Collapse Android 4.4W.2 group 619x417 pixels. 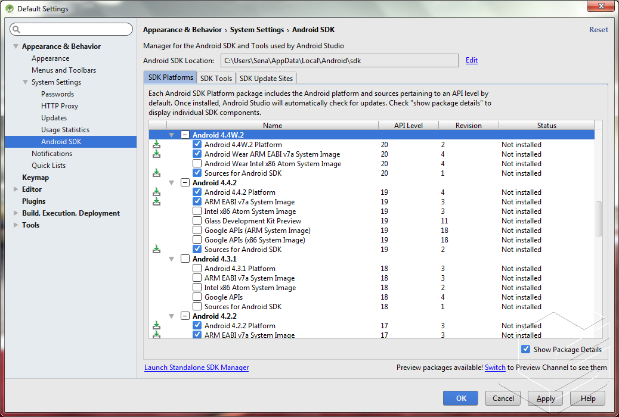coord(172,135)
